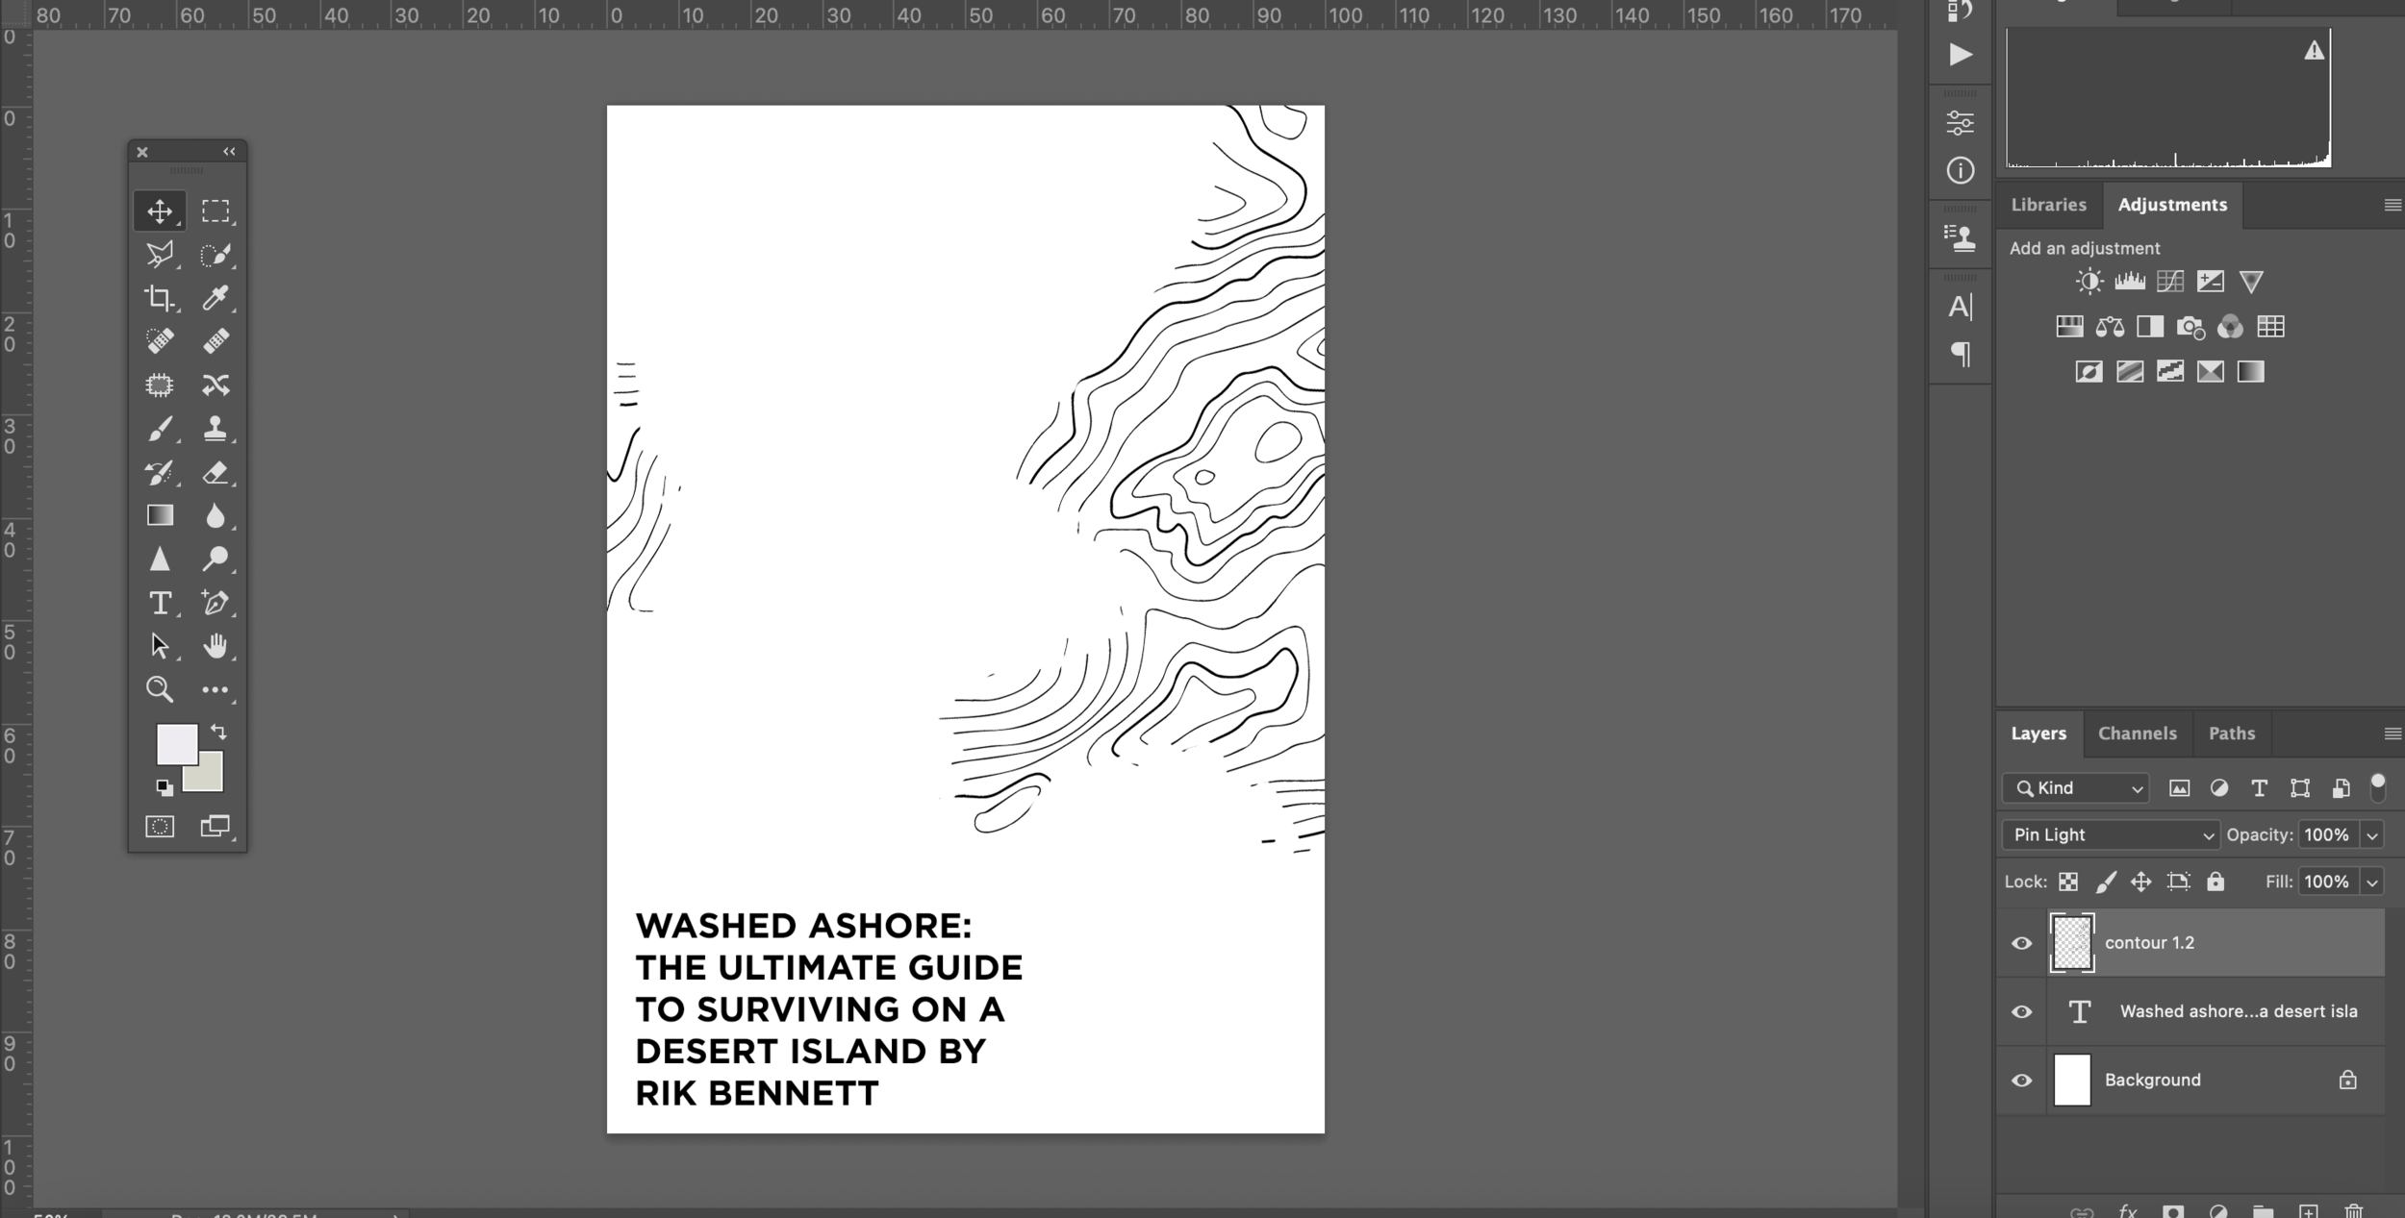The image size is (2405, 1218).
Task: Select the Zoom tool
Action: pos(160,689)
